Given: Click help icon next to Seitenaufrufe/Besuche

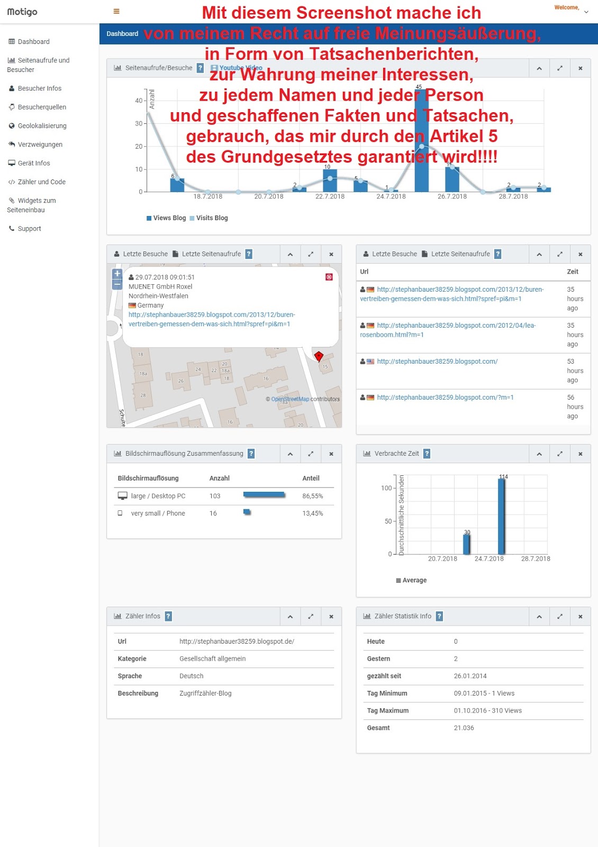Looking at the screenshot, I should (200, 68).
